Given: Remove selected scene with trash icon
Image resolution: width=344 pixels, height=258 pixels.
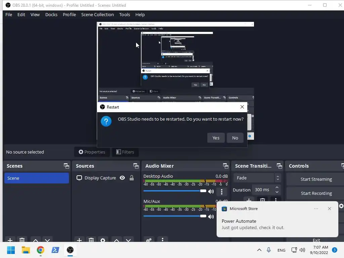Looking at the screenshot, I should click(x=22, y=240).
